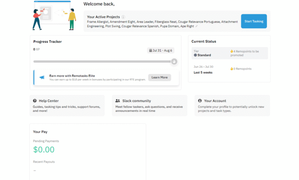
Task: Click the Earn more with Remotasks Elite heading
Action: 72,76
